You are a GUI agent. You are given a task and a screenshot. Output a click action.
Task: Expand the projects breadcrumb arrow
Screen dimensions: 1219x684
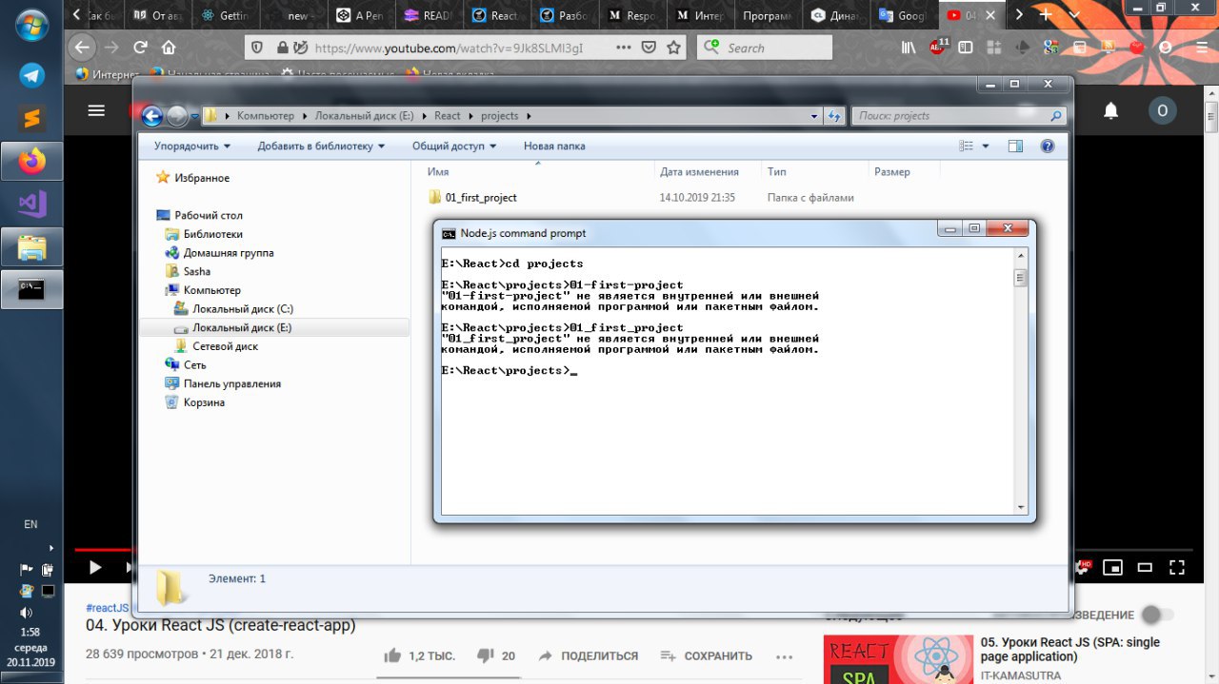coord(529,116)
